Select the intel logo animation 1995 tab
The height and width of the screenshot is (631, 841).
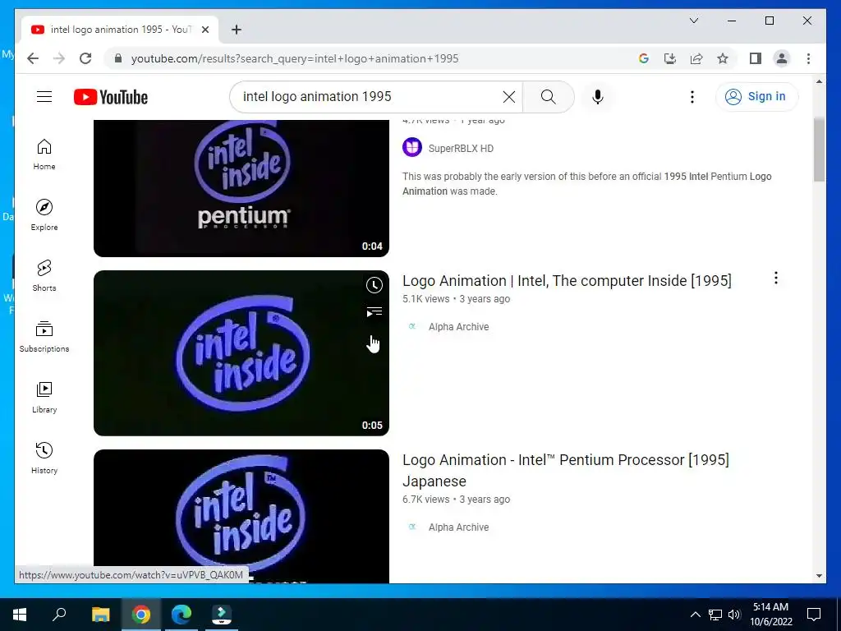tap(120, 30)
